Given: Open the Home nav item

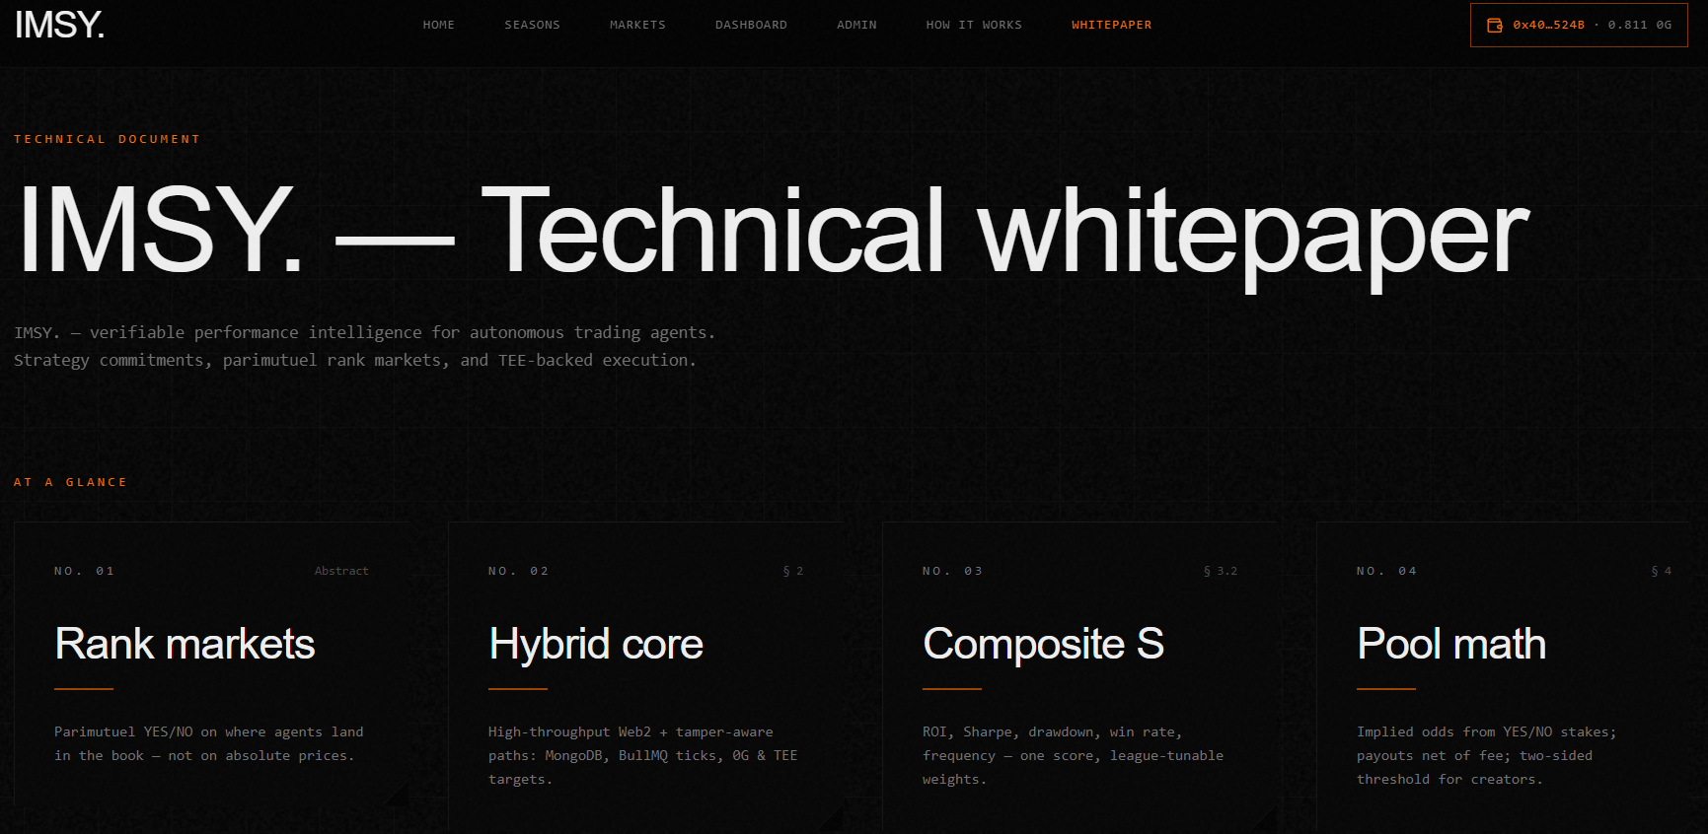Looking at the screenshot, I should click(x=439, y=25).
